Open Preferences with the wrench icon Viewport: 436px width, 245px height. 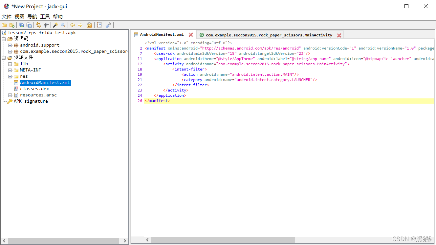click(109, 25)
